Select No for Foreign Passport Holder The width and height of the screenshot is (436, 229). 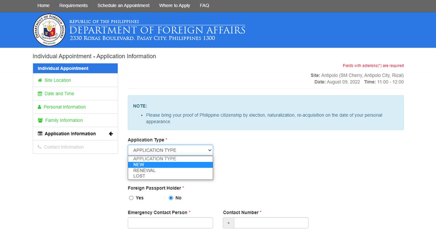click(x=171, y=198)
